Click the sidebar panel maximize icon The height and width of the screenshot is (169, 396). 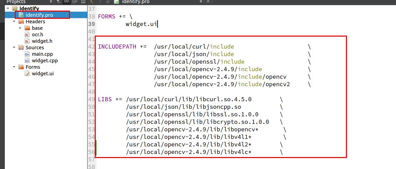(x=83, y=1)
